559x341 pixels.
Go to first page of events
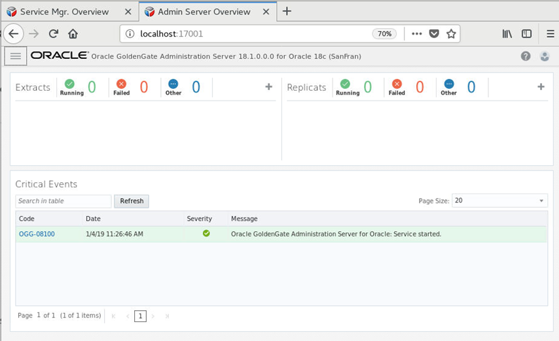114,316
